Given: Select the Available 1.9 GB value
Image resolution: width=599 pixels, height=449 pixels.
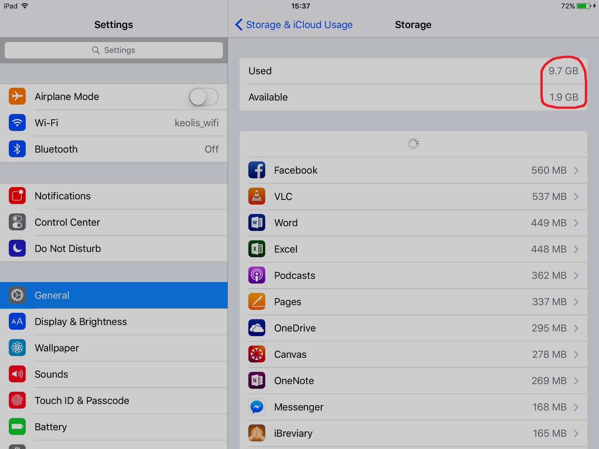Looking at the screenshot, I should [x=564, y=97].
